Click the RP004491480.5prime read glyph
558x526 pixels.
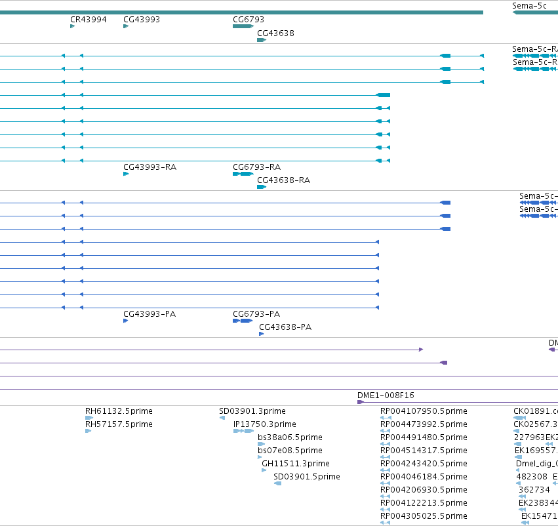tap(386, 444)
